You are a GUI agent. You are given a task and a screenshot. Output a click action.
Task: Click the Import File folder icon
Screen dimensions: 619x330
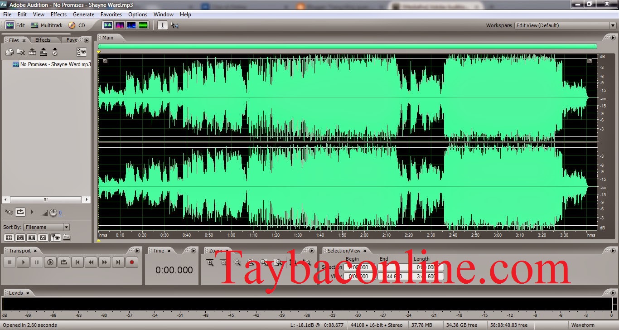[x=9, y=53]
